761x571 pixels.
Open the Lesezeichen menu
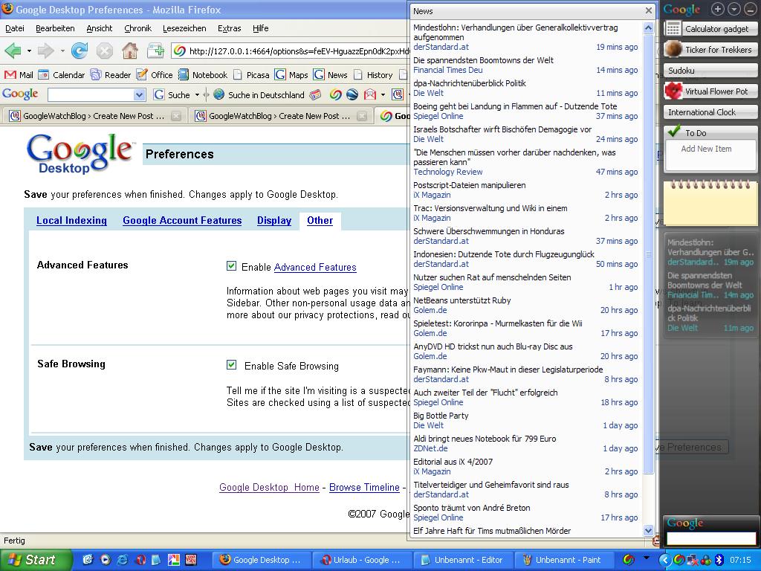pos(184,28)
